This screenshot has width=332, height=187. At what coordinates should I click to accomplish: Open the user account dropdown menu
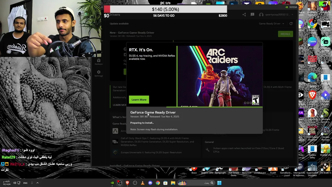276,15
